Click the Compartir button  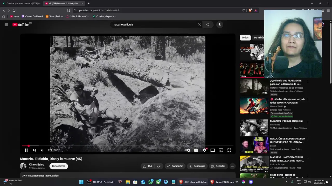pyautogui.click(x=175, y=166)
